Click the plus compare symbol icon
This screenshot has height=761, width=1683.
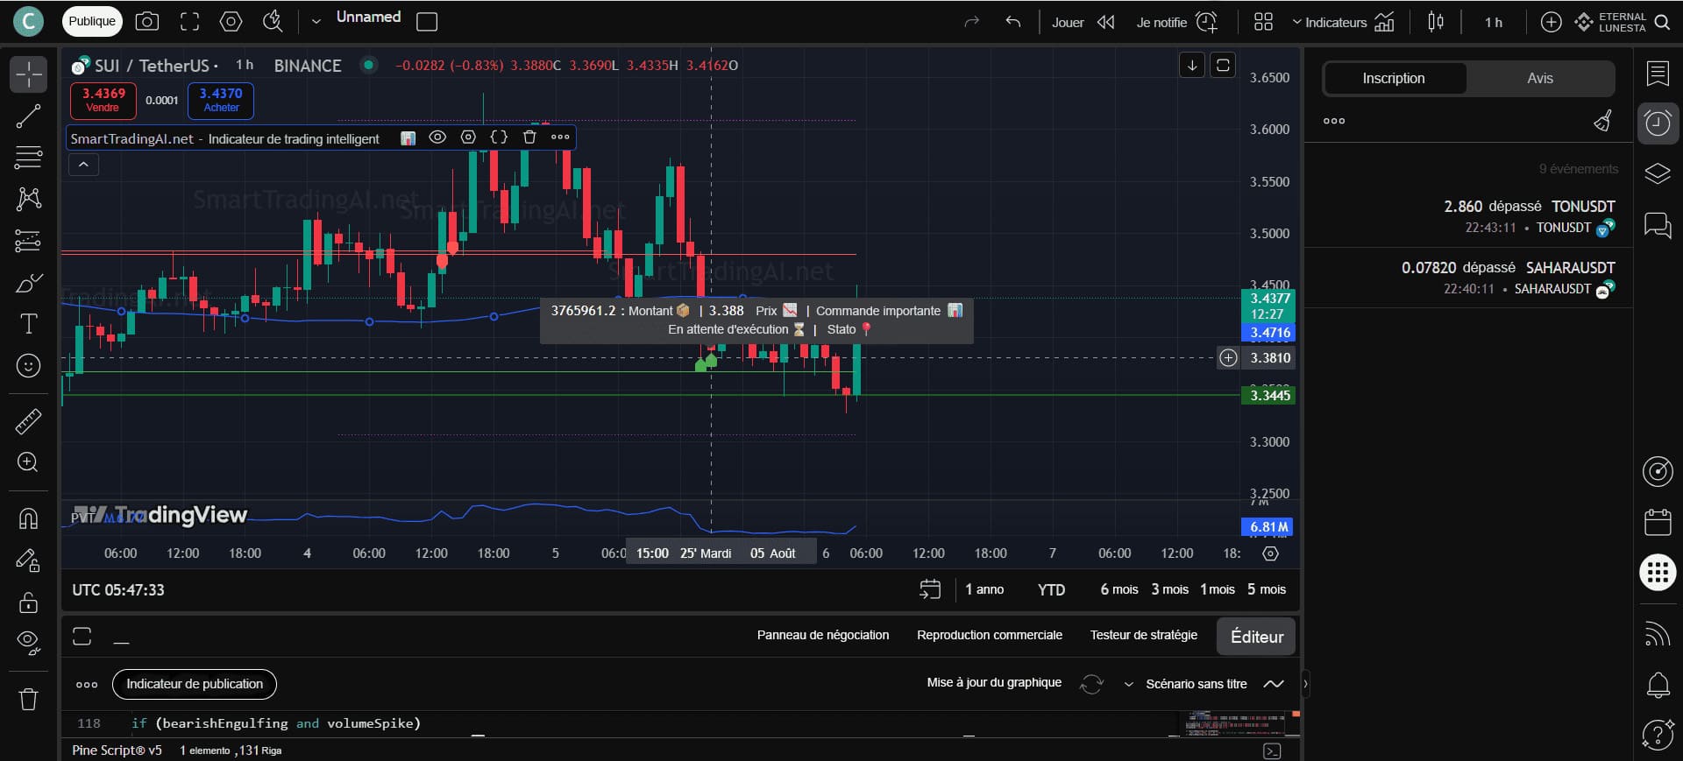click(1551, 22)
